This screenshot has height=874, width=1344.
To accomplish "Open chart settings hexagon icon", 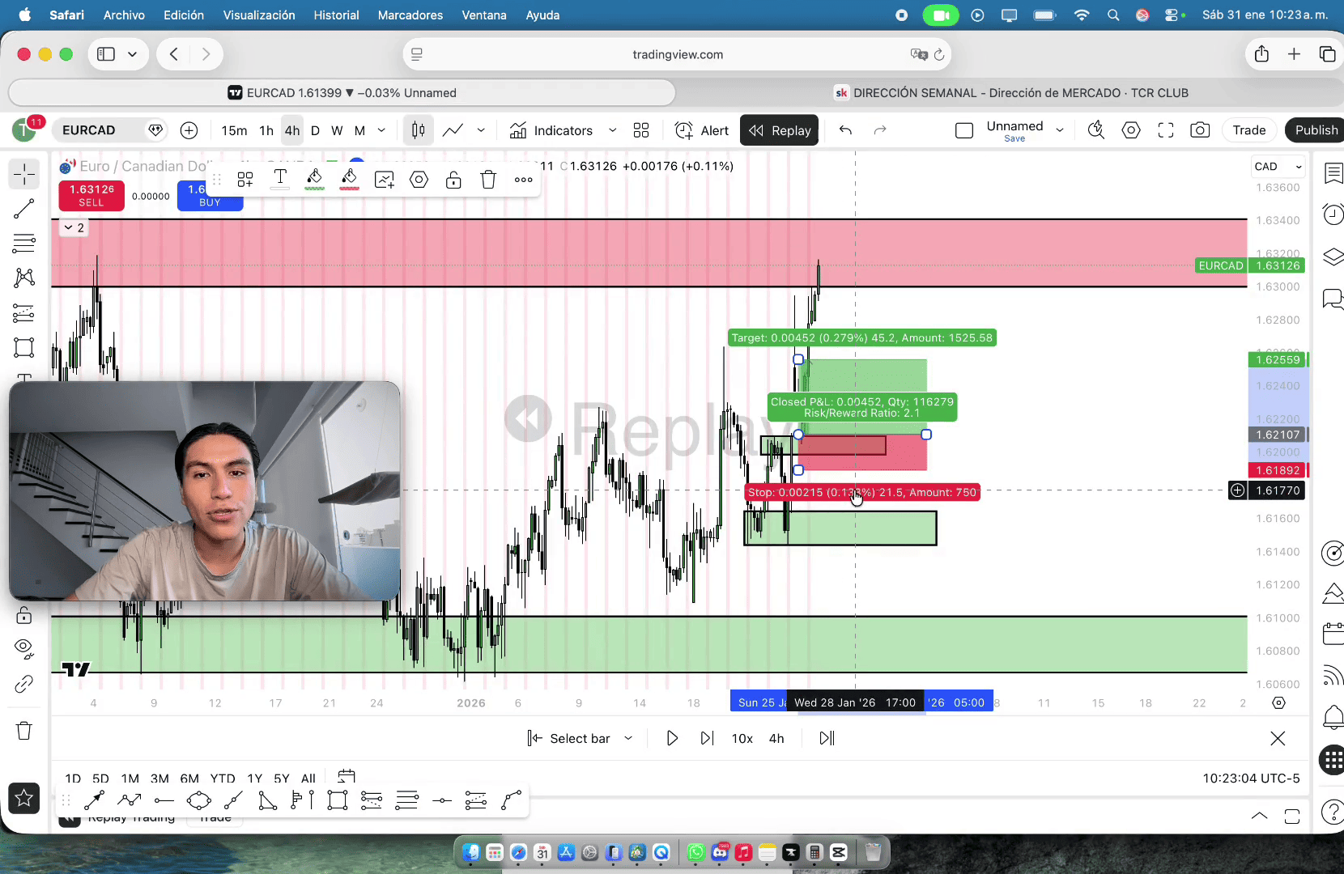I will 1131,130.
